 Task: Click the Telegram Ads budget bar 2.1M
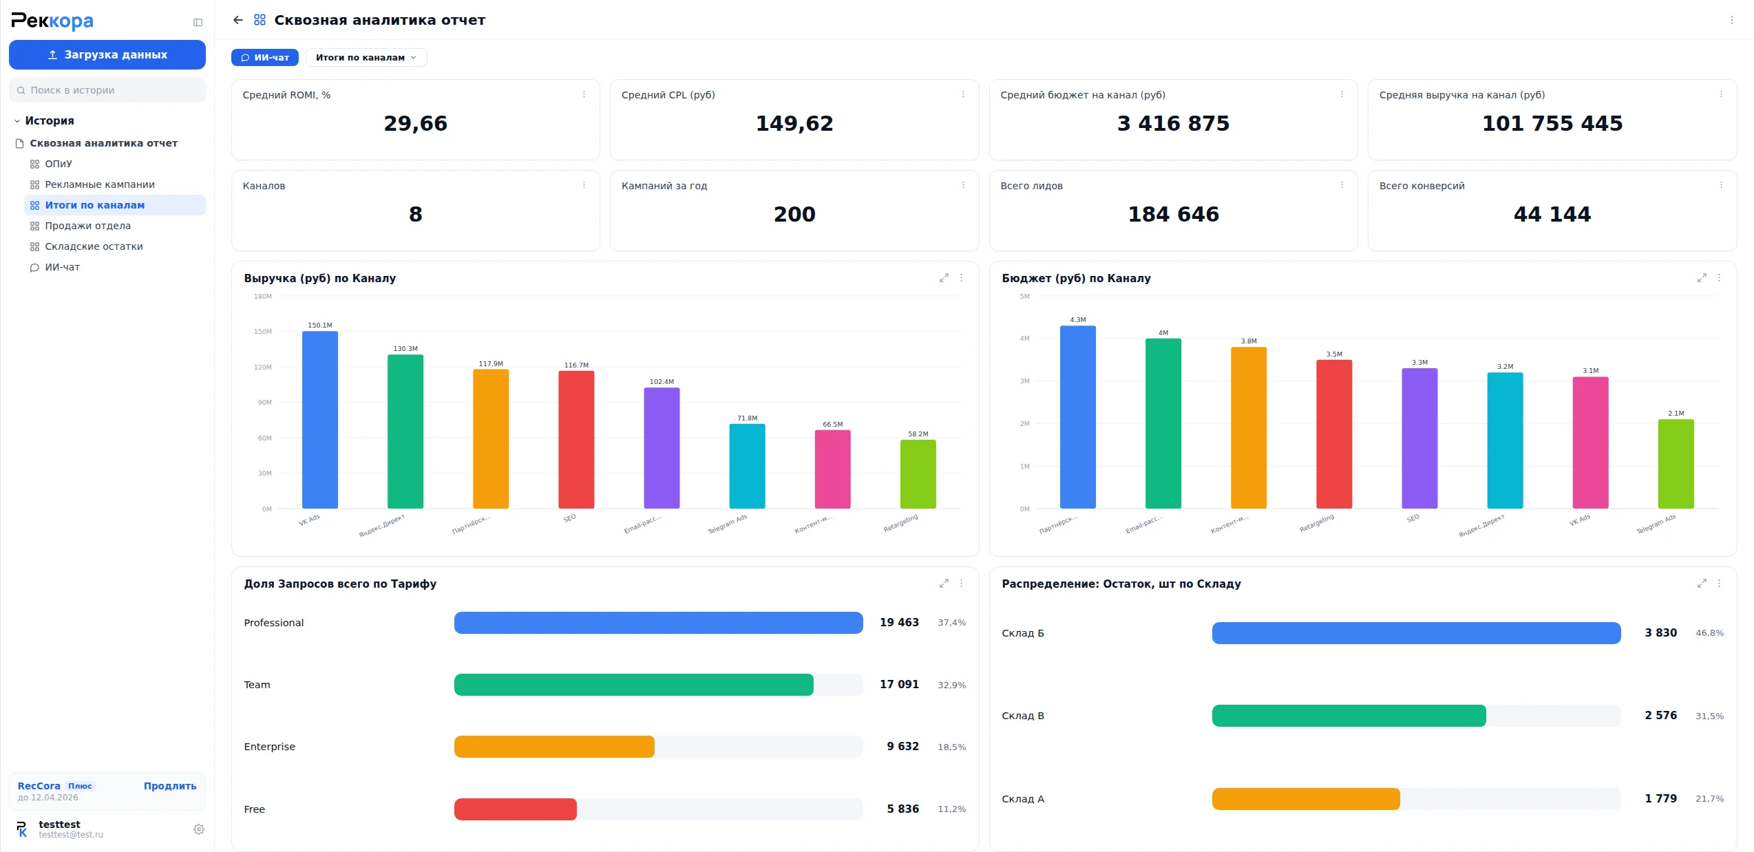[1676, 464]
